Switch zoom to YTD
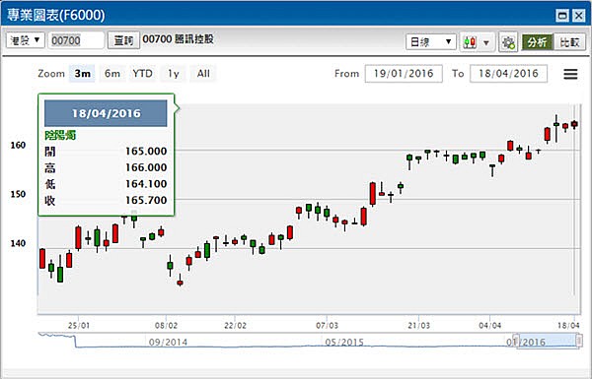Image resolution: width=592 pixels, height=379 pixels. [142, 74]
